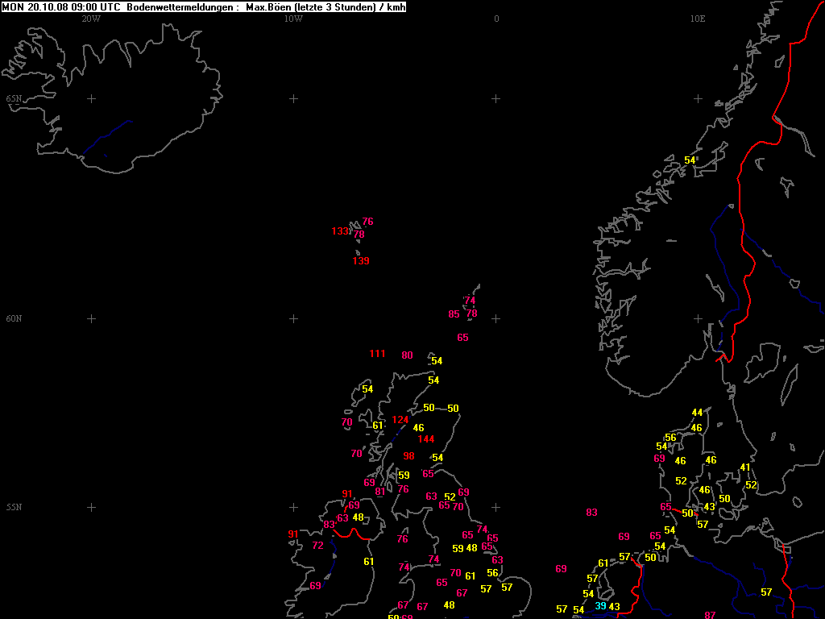Click the 144 gust value in Scotland
The image size is (825, 619).
(426, 439)
